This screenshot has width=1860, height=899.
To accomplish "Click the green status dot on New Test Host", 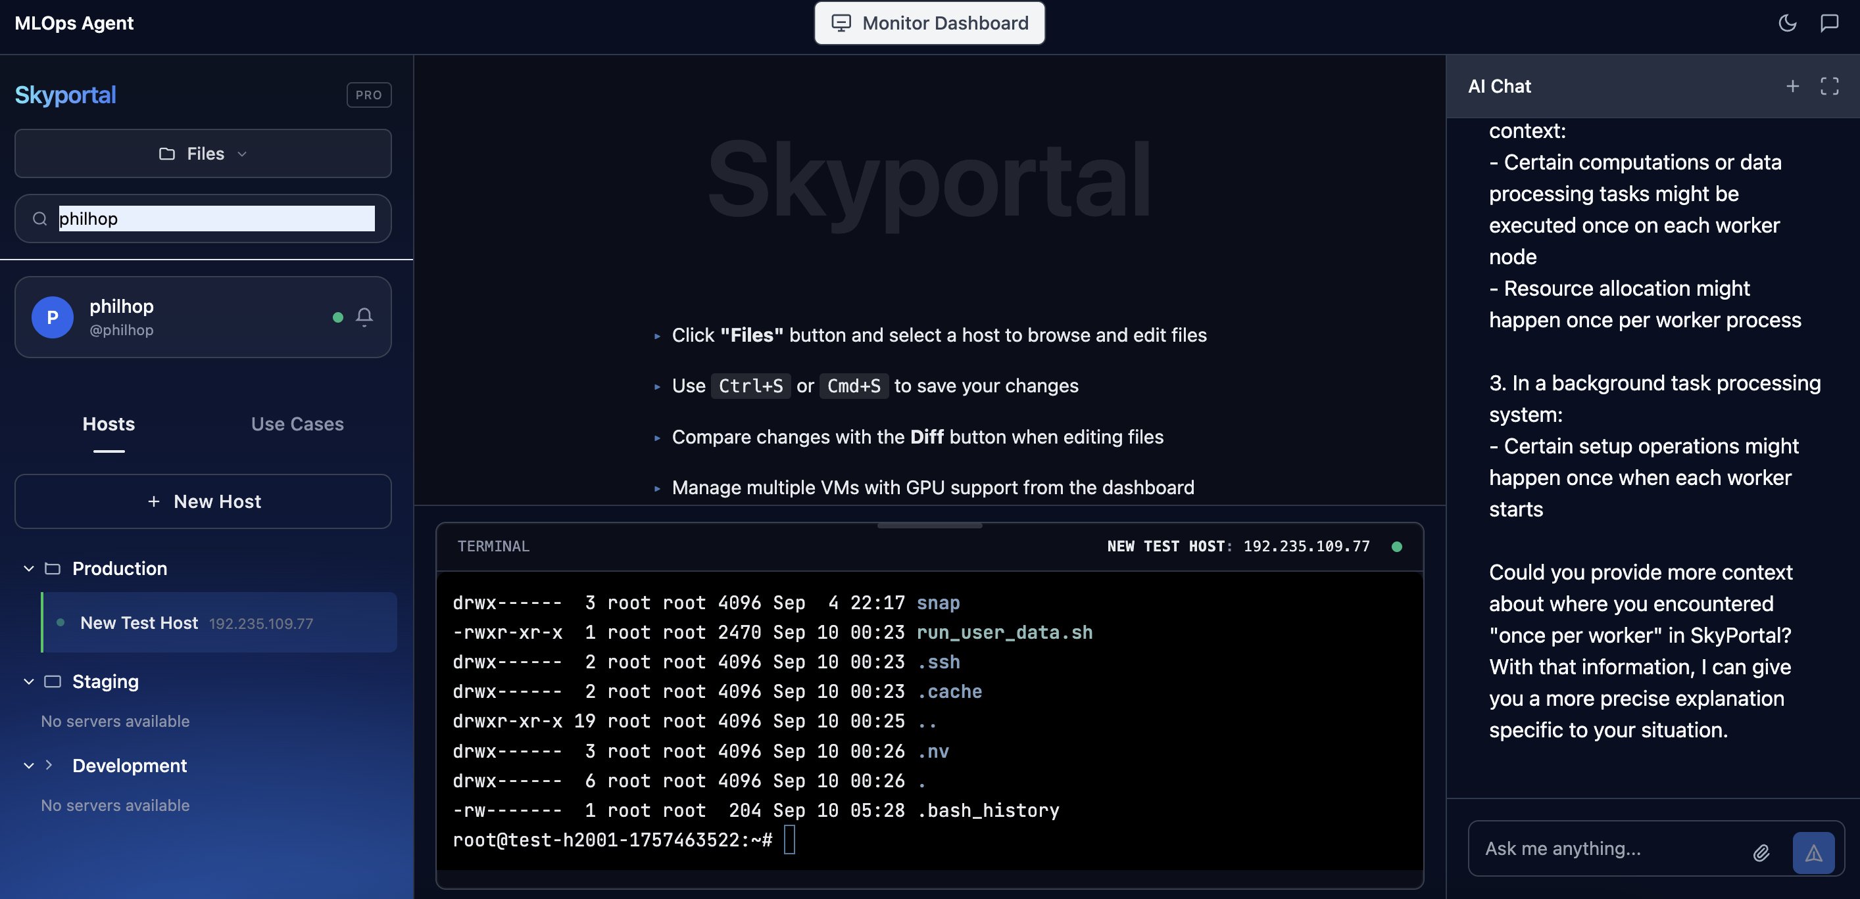I will [59, 622].
